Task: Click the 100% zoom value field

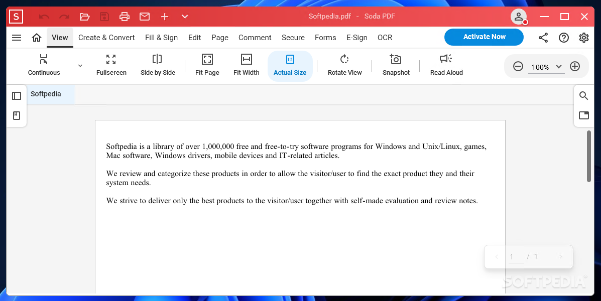Action: (x=540, y=67)
